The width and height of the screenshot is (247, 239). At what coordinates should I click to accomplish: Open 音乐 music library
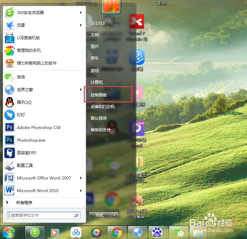click(x=95, y=58)
